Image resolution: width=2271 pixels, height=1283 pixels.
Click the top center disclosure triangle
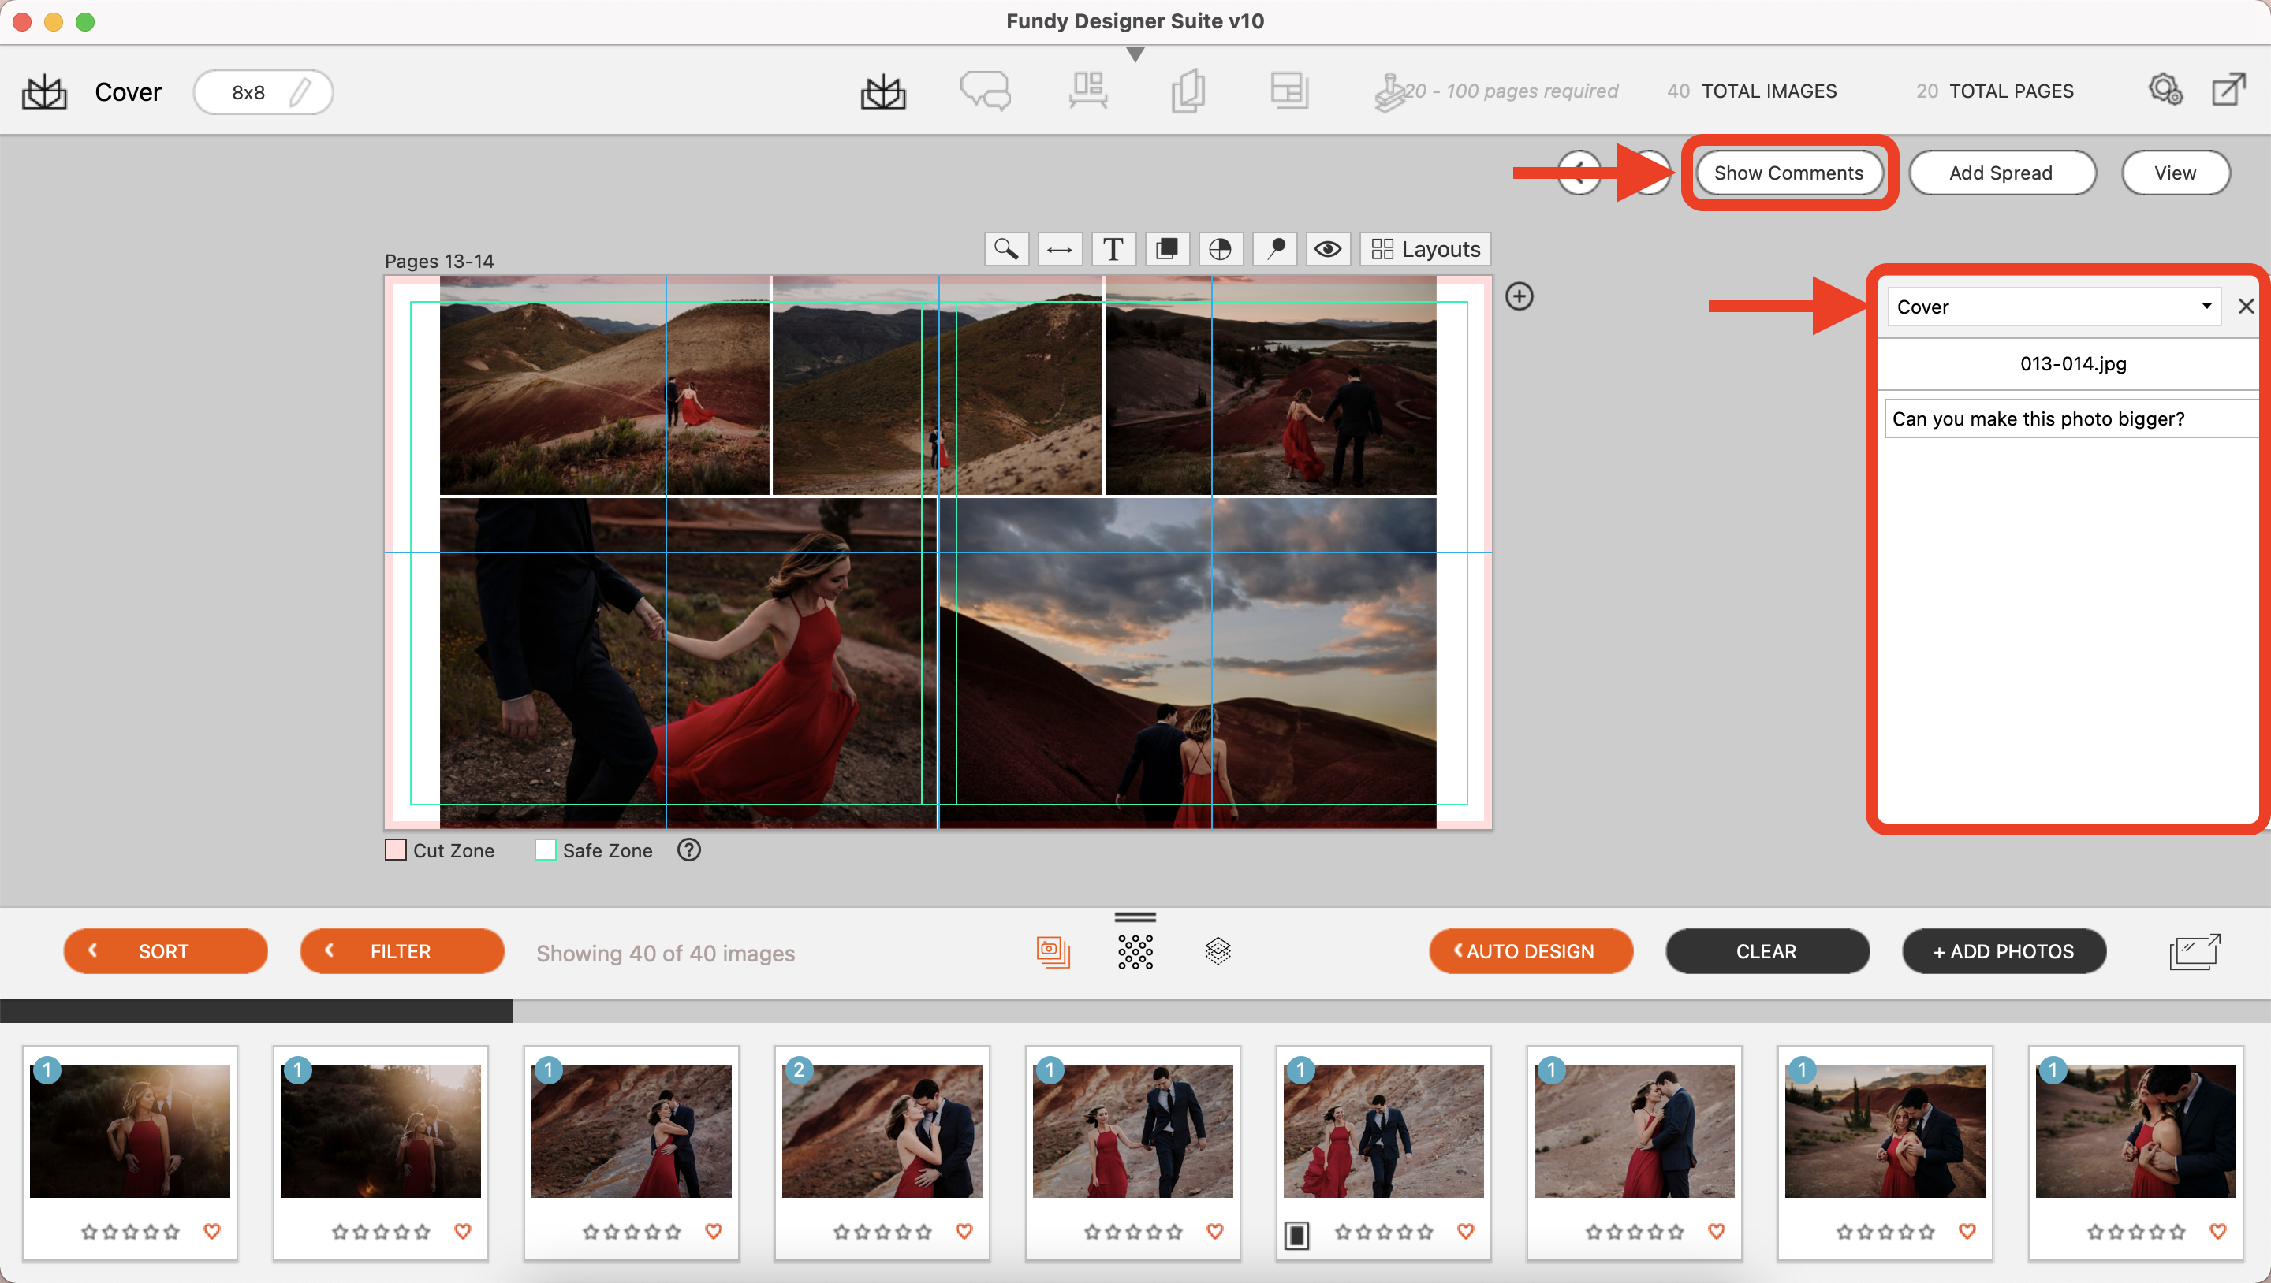click(x=1135, y=54)
